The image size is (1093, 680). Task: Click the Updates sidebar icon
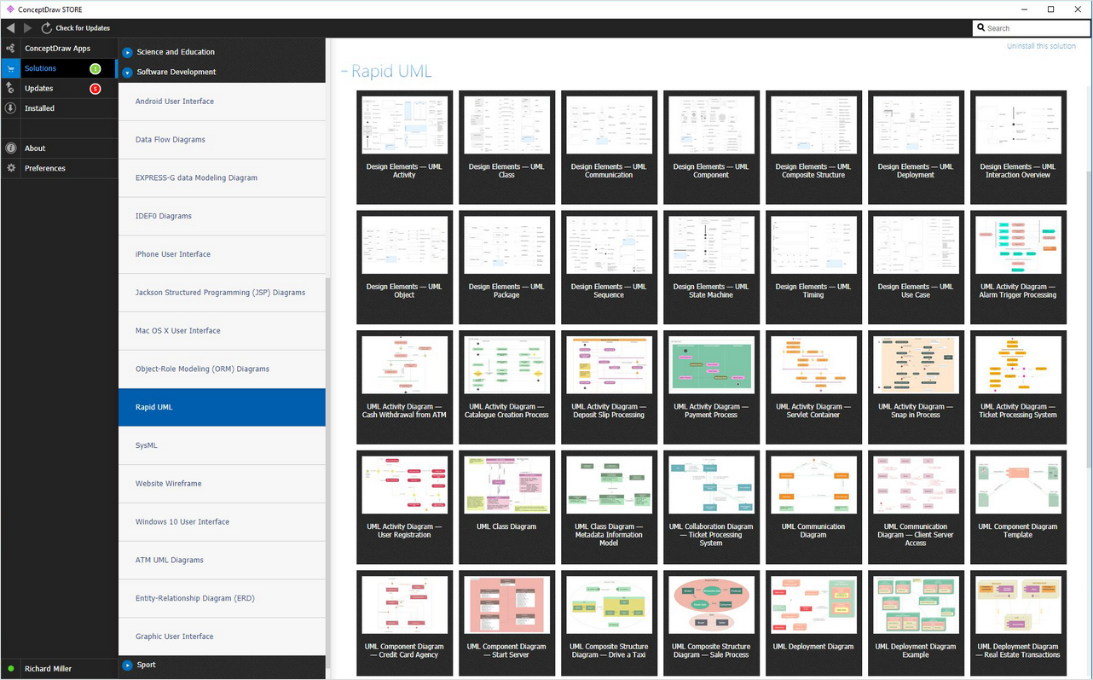[10, 88]
